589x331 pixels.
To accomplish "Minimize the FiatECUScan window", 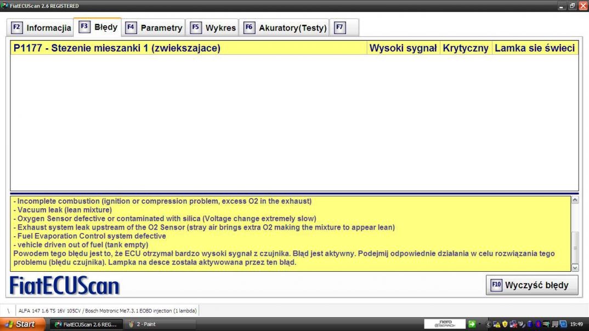I will pyautogui.click(x=561, y=6).
